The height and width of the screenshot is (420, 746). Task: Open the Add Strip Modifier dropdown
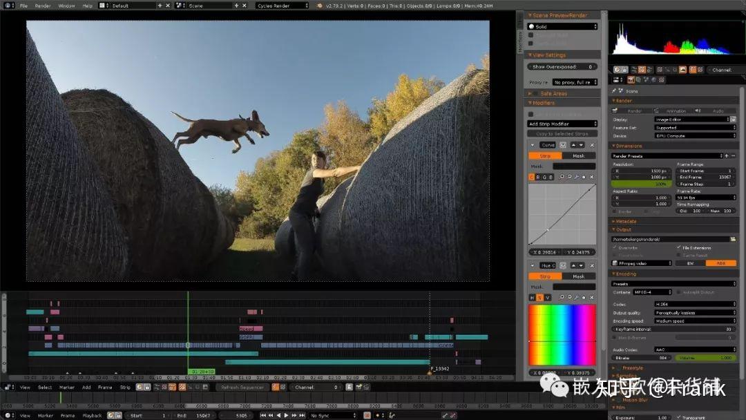point(562,124)
